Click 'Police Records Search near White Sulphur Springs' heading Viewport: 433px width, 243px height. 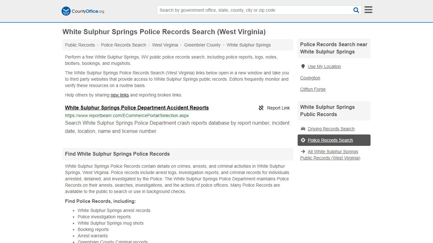(x=334, y=48)
